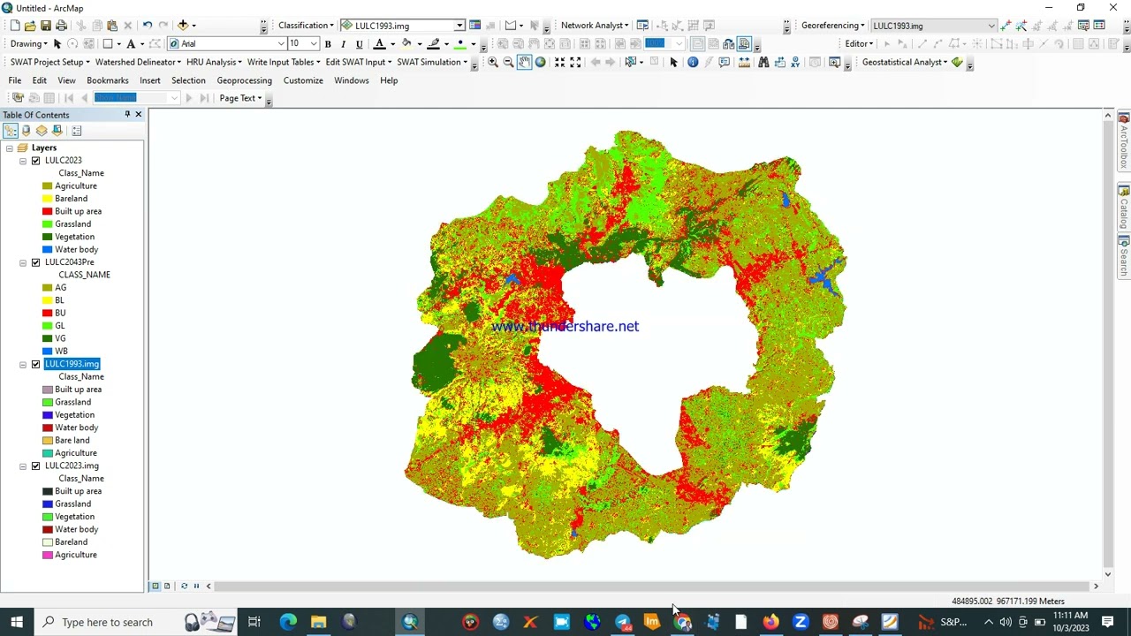Click Vegetation swatch under LULC1993.img
This screenshot has height=636, width=1131.
click(x=47, y=415)
